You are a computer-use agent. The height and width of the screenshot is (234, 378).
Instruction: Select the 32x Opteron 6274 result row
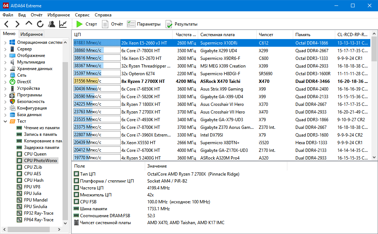221,74
